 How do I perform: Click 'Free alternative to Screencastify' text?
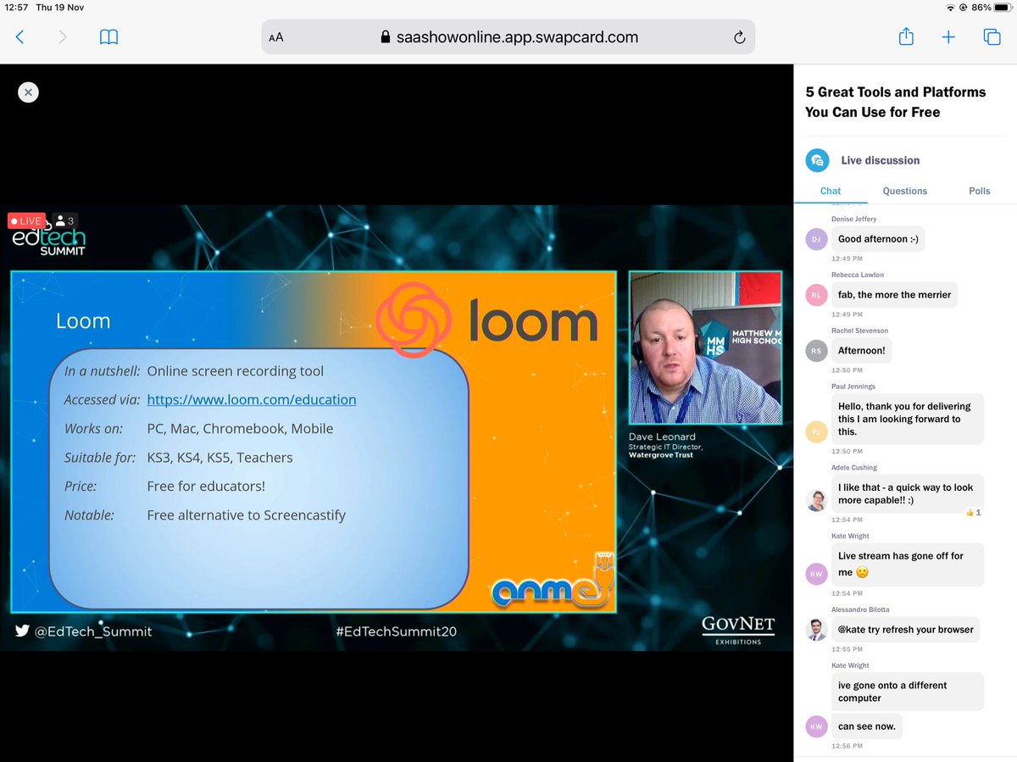tap(246, 514)
